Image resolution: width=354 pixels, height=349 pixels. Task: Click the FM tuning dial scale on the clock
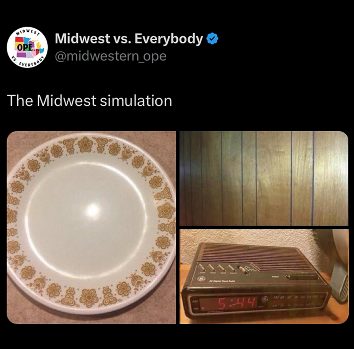click(296, 297)
